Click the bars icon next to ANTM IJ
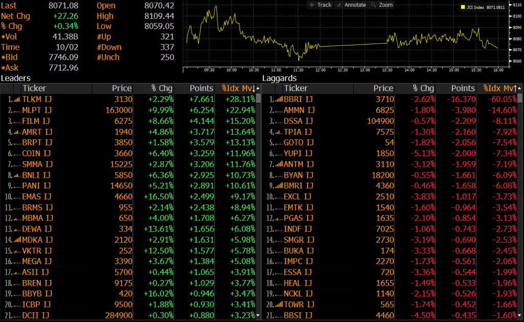524x322 pixels. click(278, 164)
